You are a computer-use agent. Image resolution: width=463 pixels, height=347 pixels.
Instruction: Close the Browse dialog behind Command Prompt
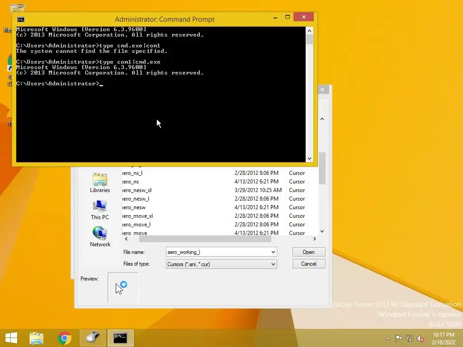coord(322,89)
